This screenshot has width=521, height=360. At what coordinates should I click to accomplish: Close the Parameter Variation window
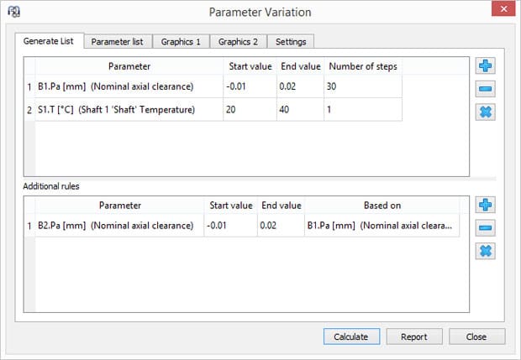tap(503, 11)
